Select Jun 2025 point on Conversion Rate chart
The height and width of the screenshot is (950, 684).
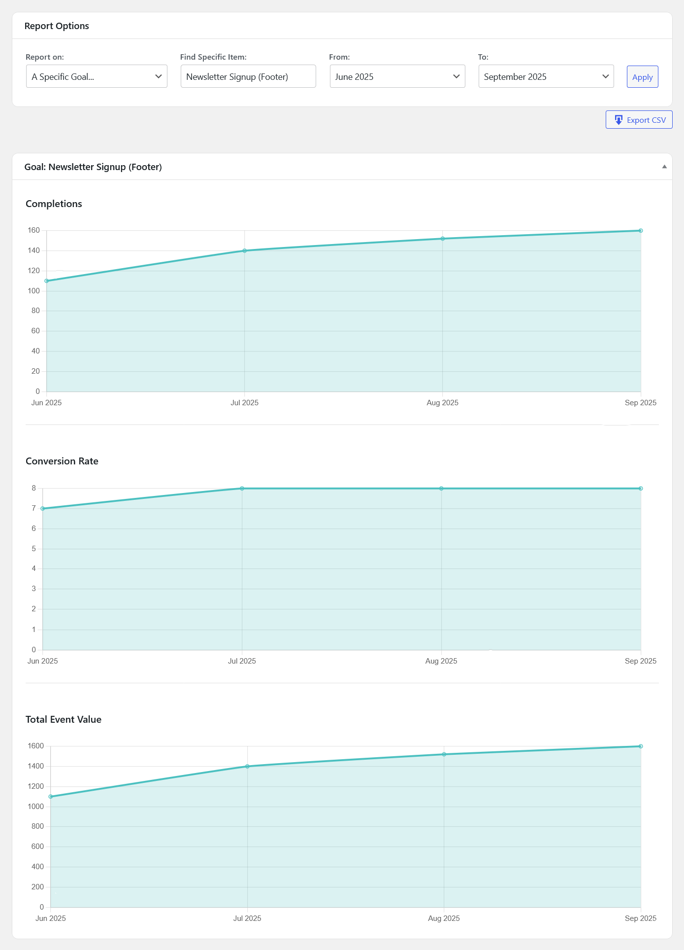43,508
